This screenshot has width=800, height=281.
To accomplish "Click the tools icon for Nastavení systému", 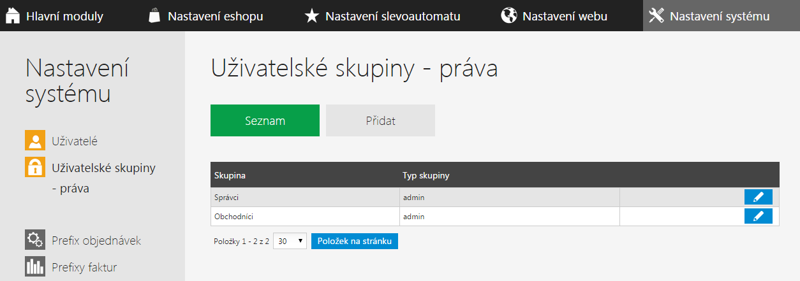I will click(656, 16).
